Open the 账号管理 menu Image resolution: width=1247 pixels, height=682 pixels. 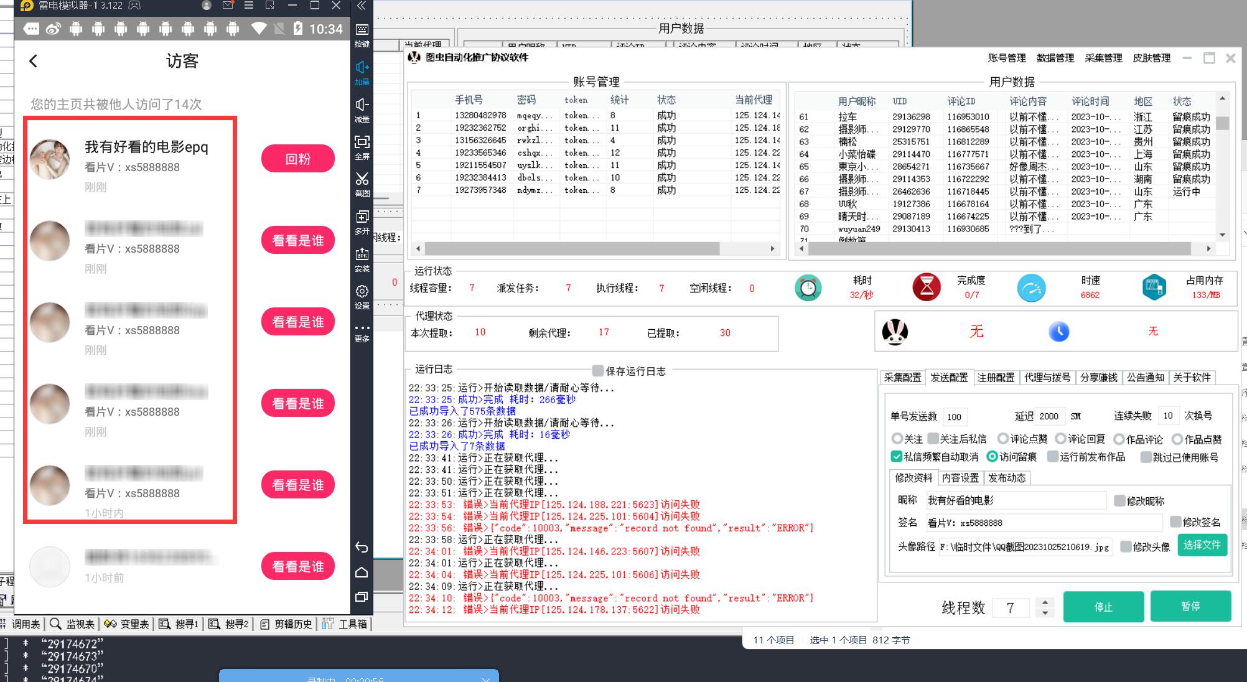(x=1006, y=58)
